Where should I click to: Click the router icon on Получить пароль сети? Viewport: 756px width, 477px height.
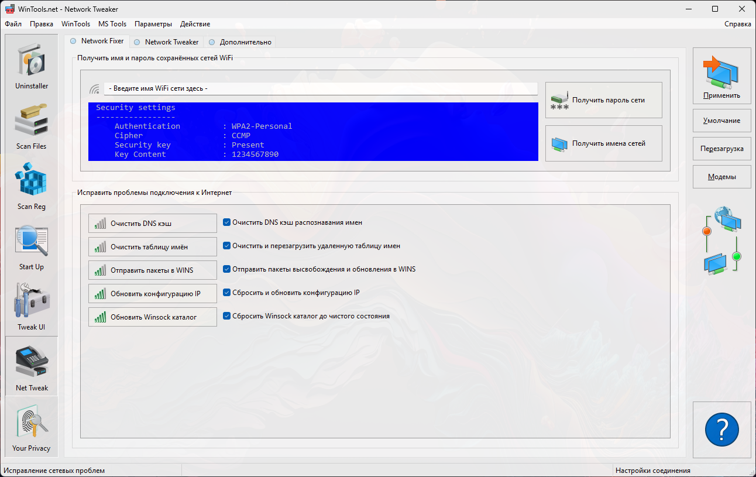pyautogui.click(x=559, y=101)
